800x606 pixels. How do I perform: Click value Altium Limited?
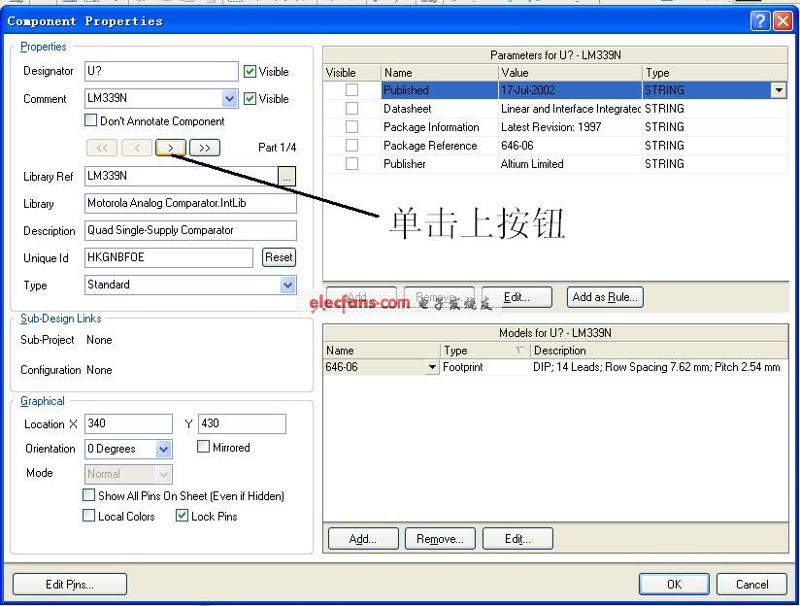coord(532,163)
